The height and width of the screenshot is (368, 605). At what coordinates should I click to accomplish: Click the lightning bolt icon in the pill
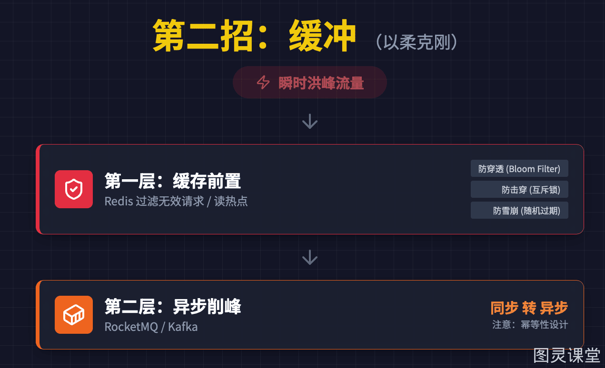pyautogui.click(x=263, y=83)
